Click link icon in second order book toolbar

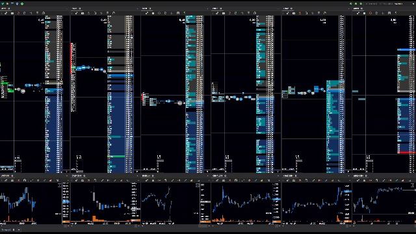(x=77, y=13)
